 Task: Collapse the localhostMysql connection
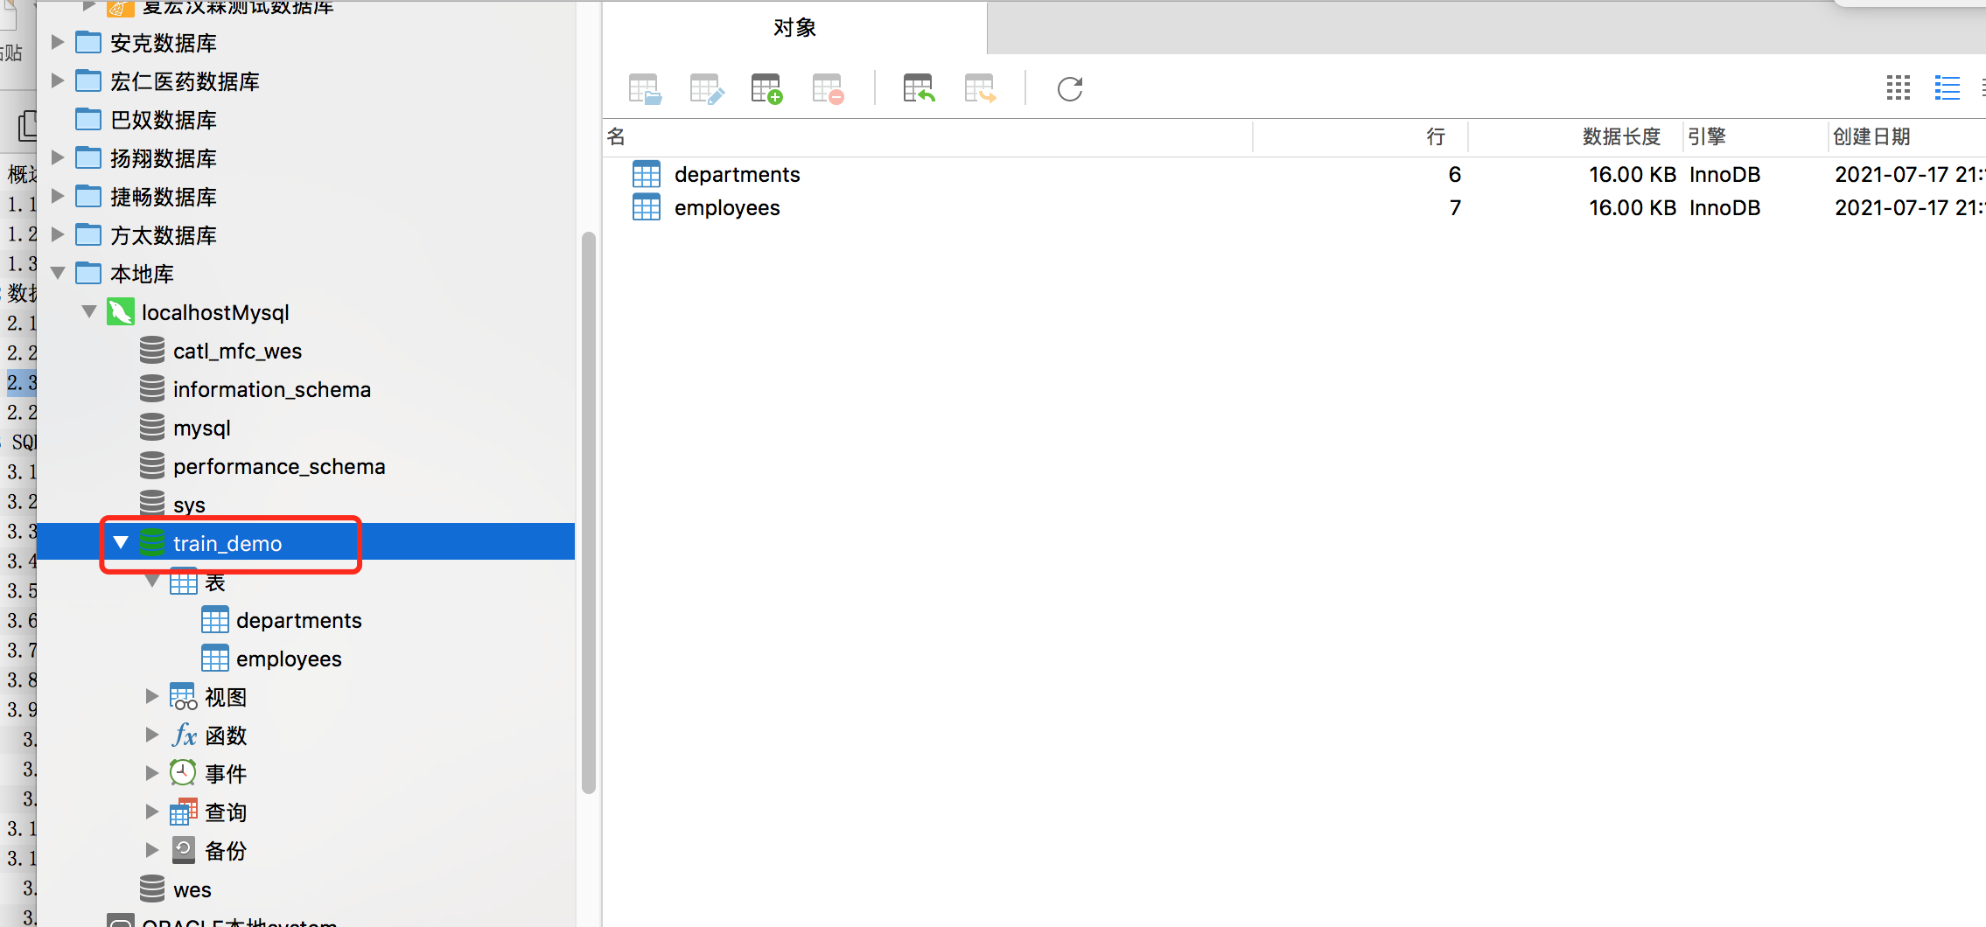pos(89,311)
